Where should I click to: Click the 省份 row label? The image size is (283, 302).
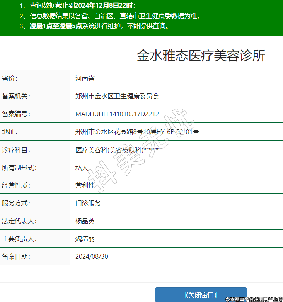click(x=10, y=78)
